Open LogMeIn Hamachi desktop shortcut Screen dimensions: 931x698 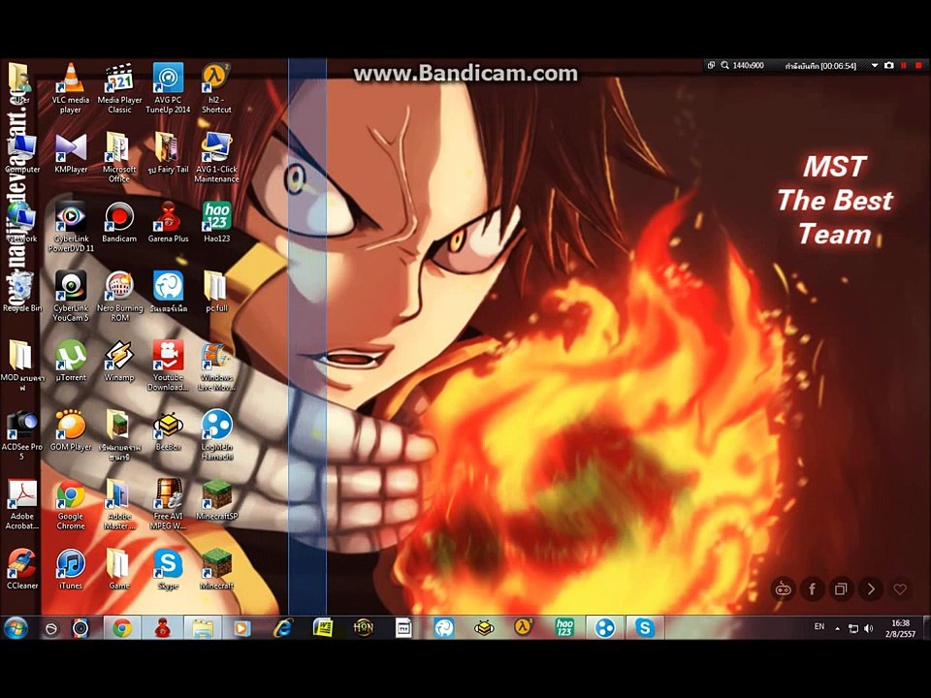click(216, 434)
